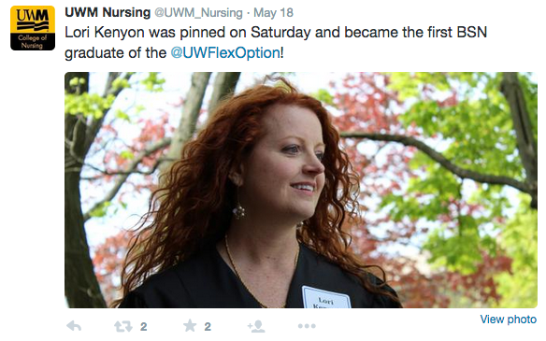The height and width of the screenshot is (341, 546).
Task: Open the UWM College of Nursing avatar
Action: point(33,28)
